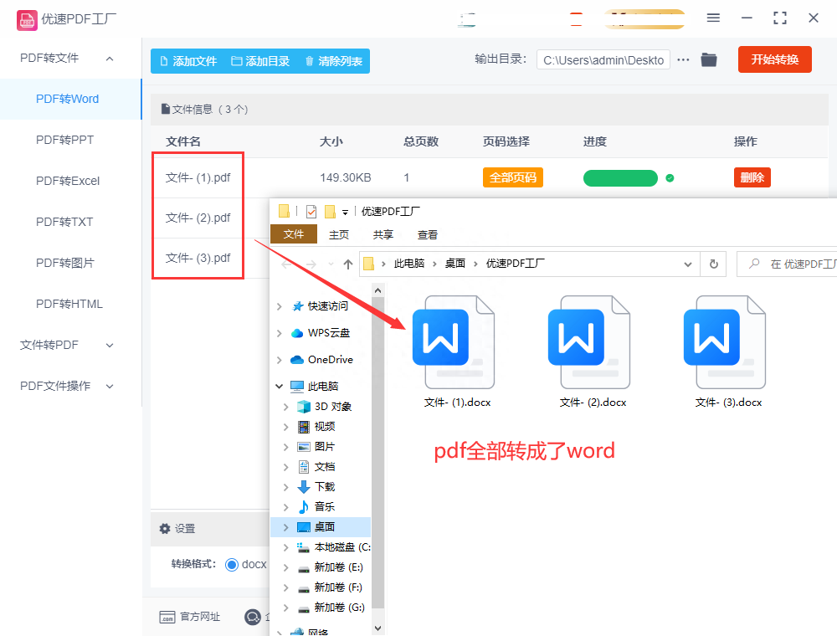The width and height of the screenshot is (837, 636).
Task: Click 添加文件 add files button
Action: [187, 61]
